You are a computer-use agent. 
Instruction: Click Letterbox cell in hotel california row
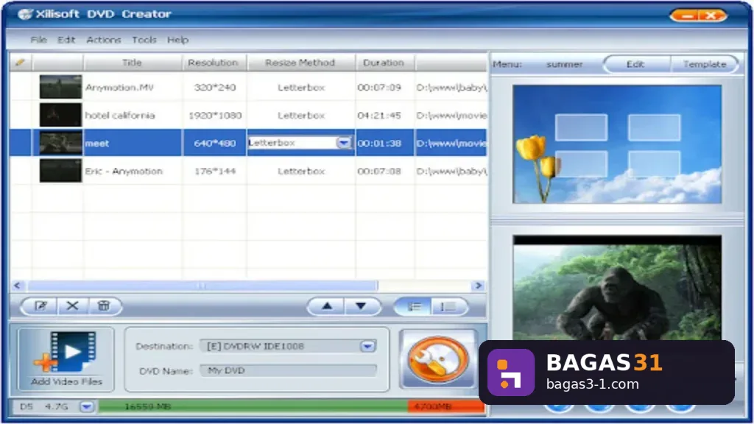(x=301, y=116)
